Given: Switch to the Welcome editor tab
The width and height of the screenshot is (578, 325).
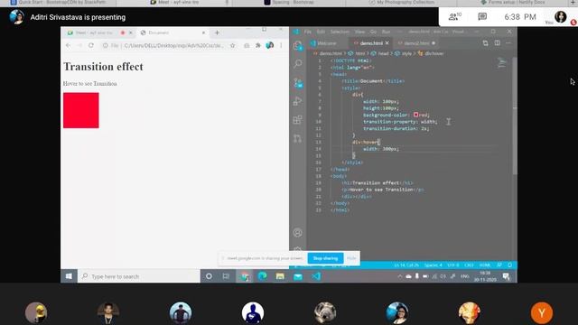Looking at the screenshot, I should coord(326,43).
